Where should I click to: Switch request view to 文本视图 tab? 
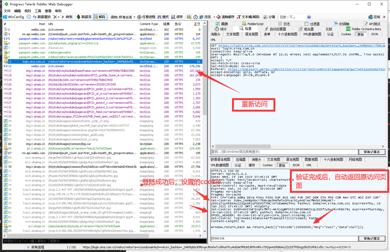[x=233, y=34]
